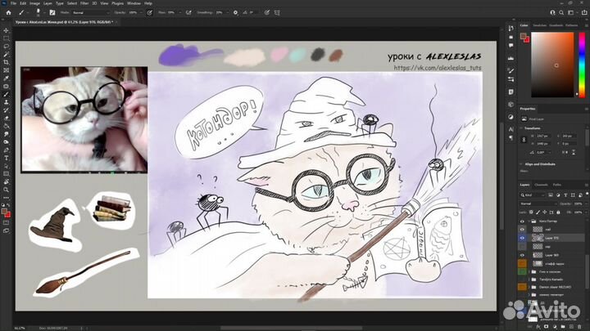590x331 pixels.
Task: Toggle visibility of the top group layer
Action: tap(522, 221)
